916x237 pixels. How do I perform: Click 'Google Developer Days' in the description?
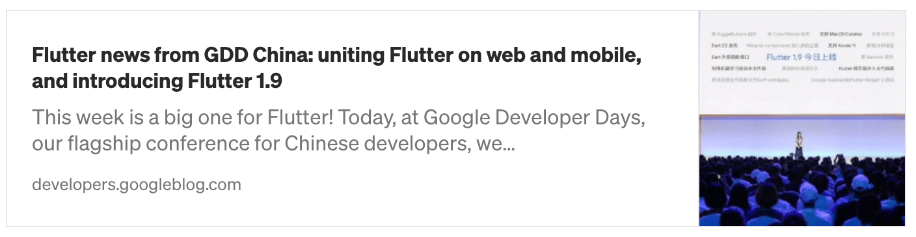533,118
